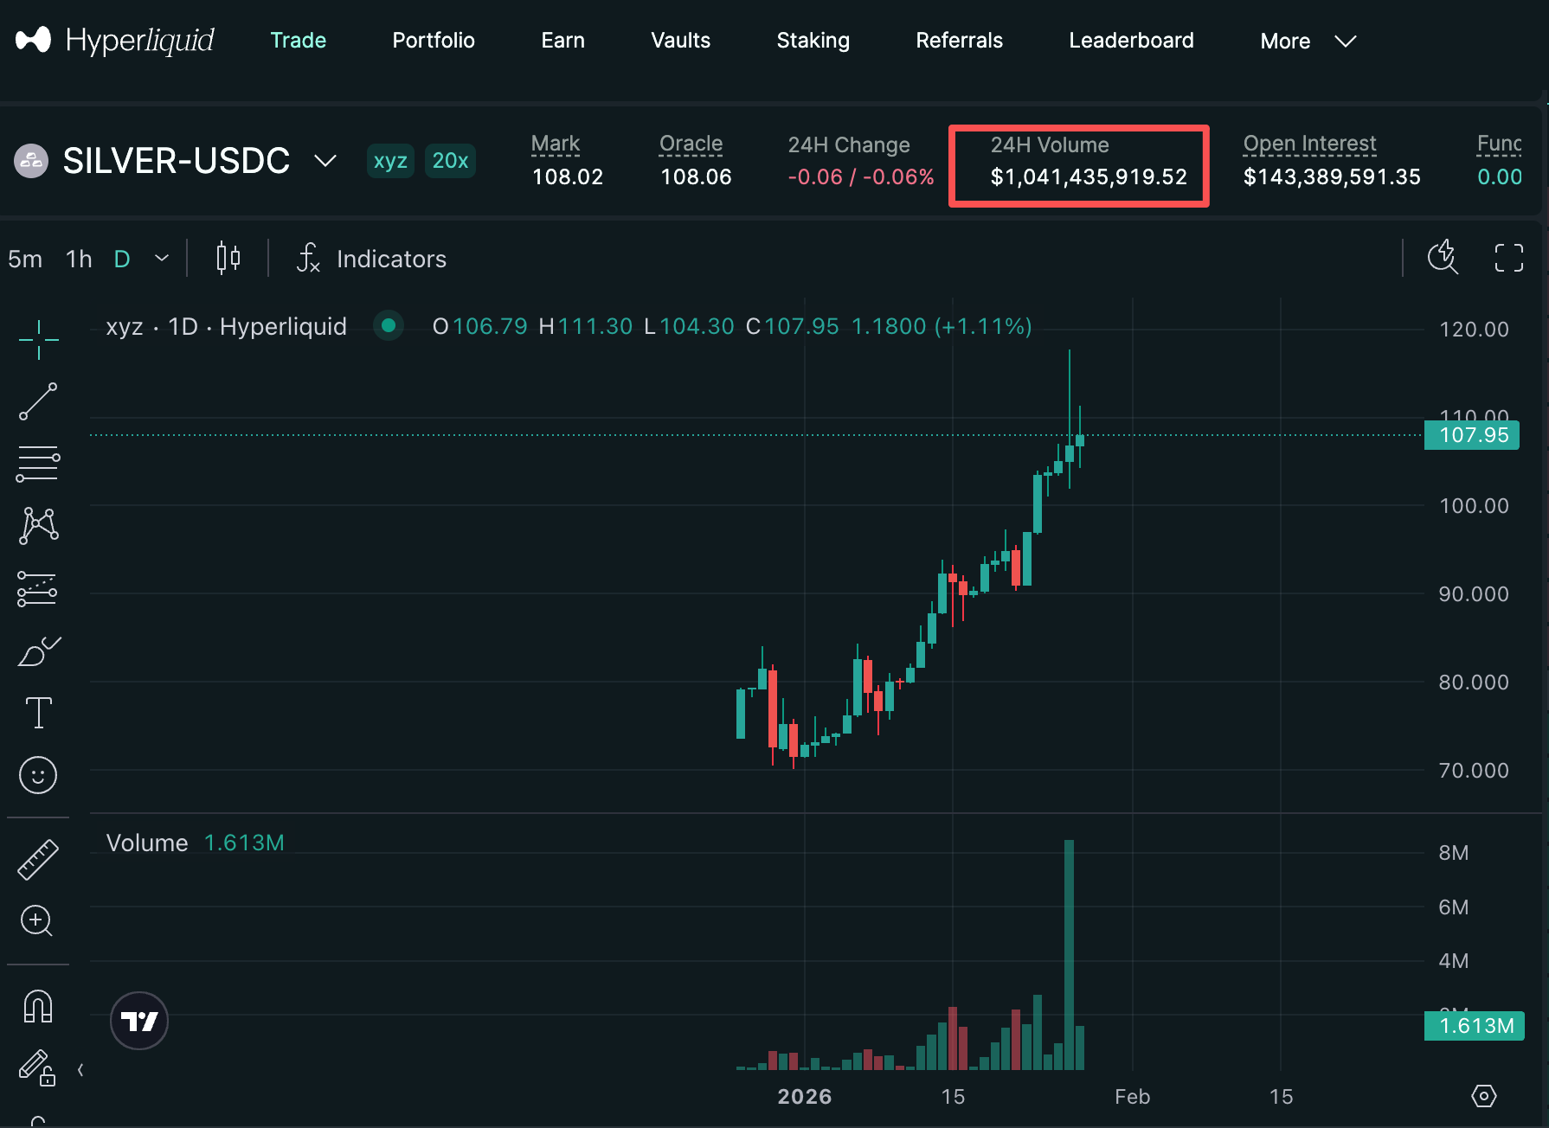Select the brush drawing tool

[x=38, y=651]
